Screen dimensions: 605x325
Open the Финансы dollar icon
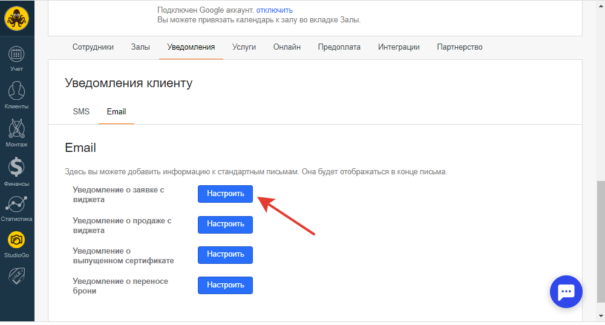[16, 168]
